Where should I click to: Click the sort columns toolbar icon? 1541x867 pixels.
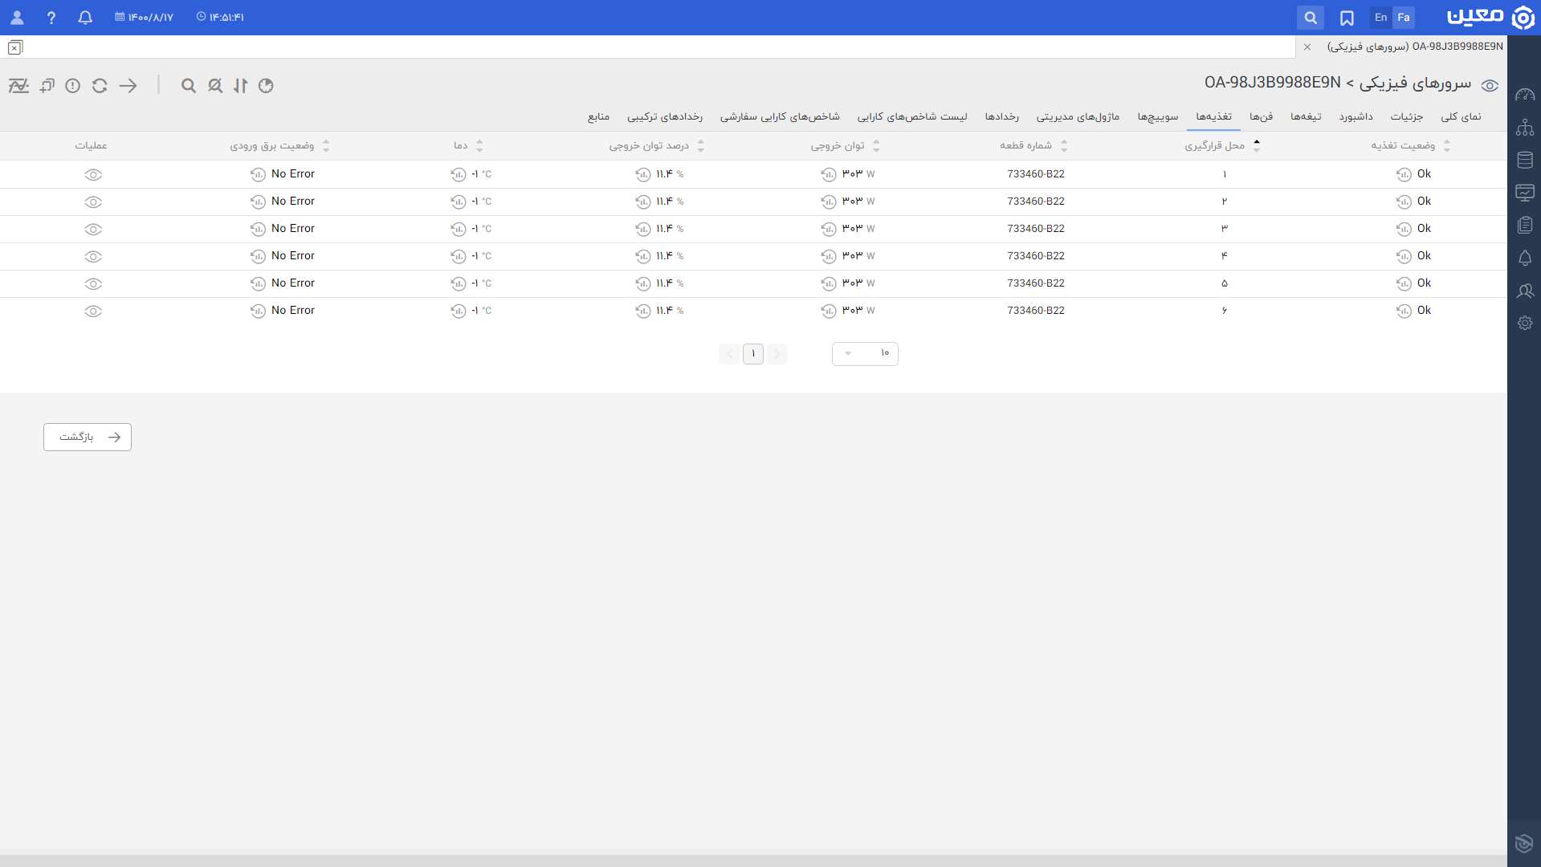pyautogui.click(x=241, y=85)
